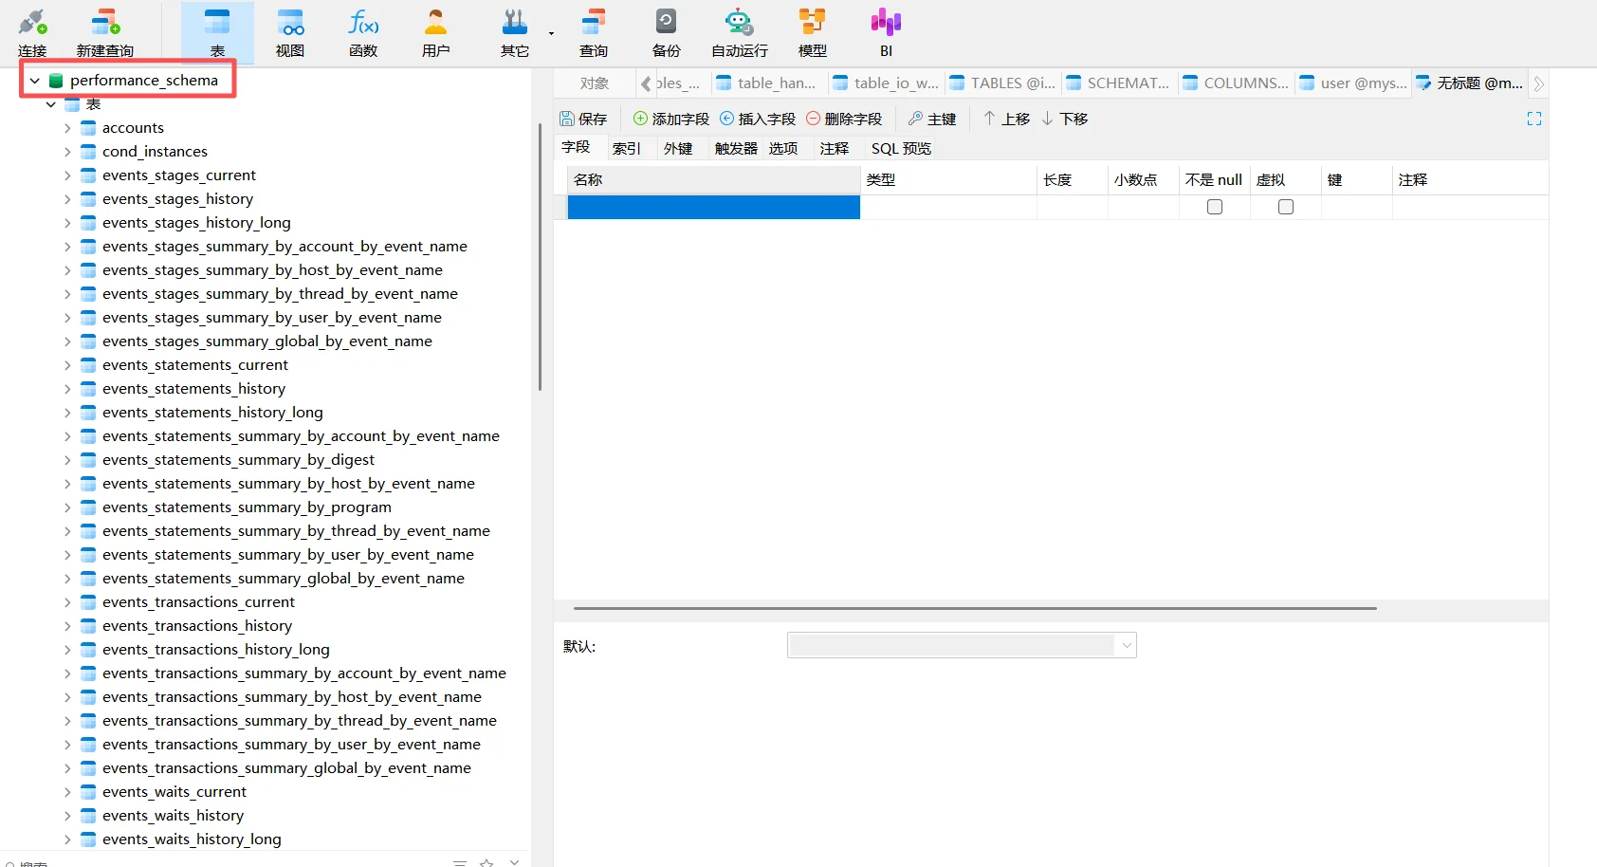Click the 添加字段 (Add Field) button

[x=671, y=119]
